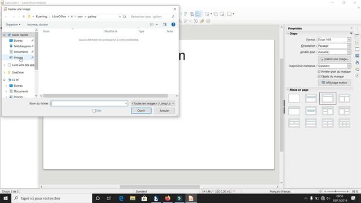Collapse the Accès rapide tree node
Image resolution: width=361 pixels, height=203 pixels.
click(4, 35)
